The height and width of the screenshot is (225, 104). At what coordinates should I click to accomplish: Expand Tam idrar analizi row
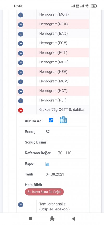tap(21, 205)
